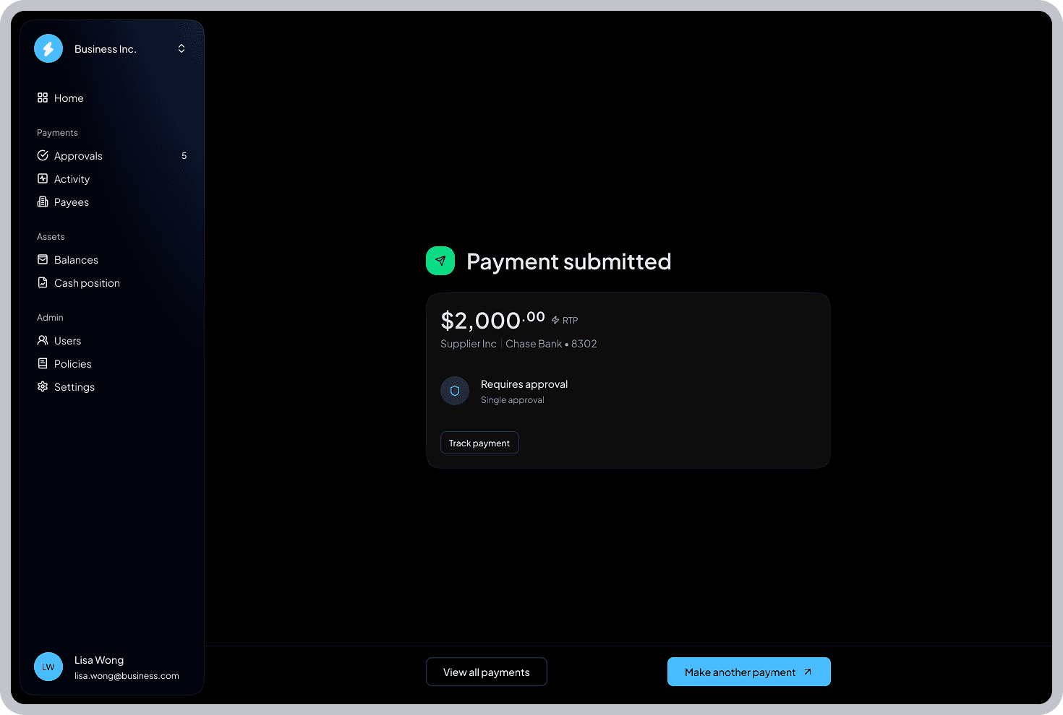Click the Make another payment button
1063x715 pixels.
coord(749,672)
